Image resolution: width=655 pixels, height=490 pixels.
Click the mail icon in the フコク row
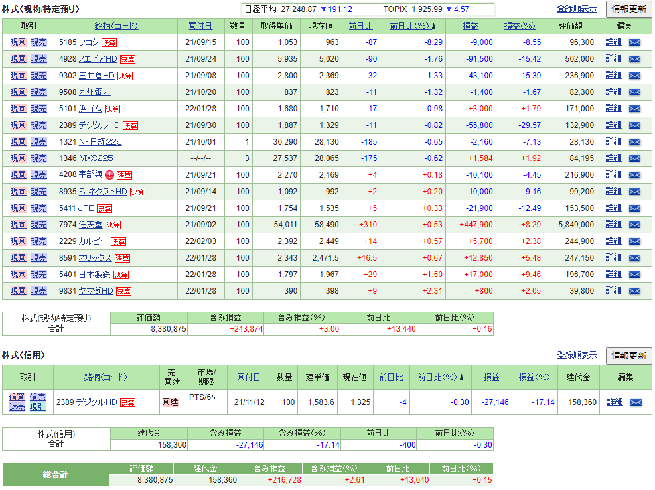tap(635, 42)
